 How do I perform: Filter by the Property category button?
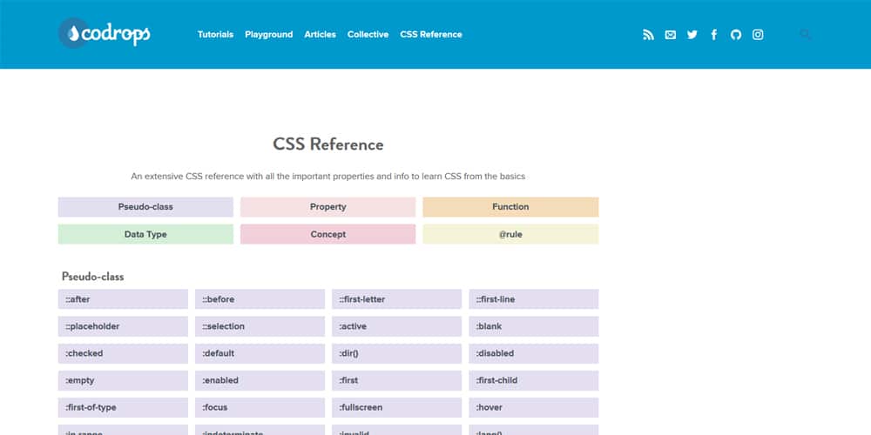tap(327, 207)
